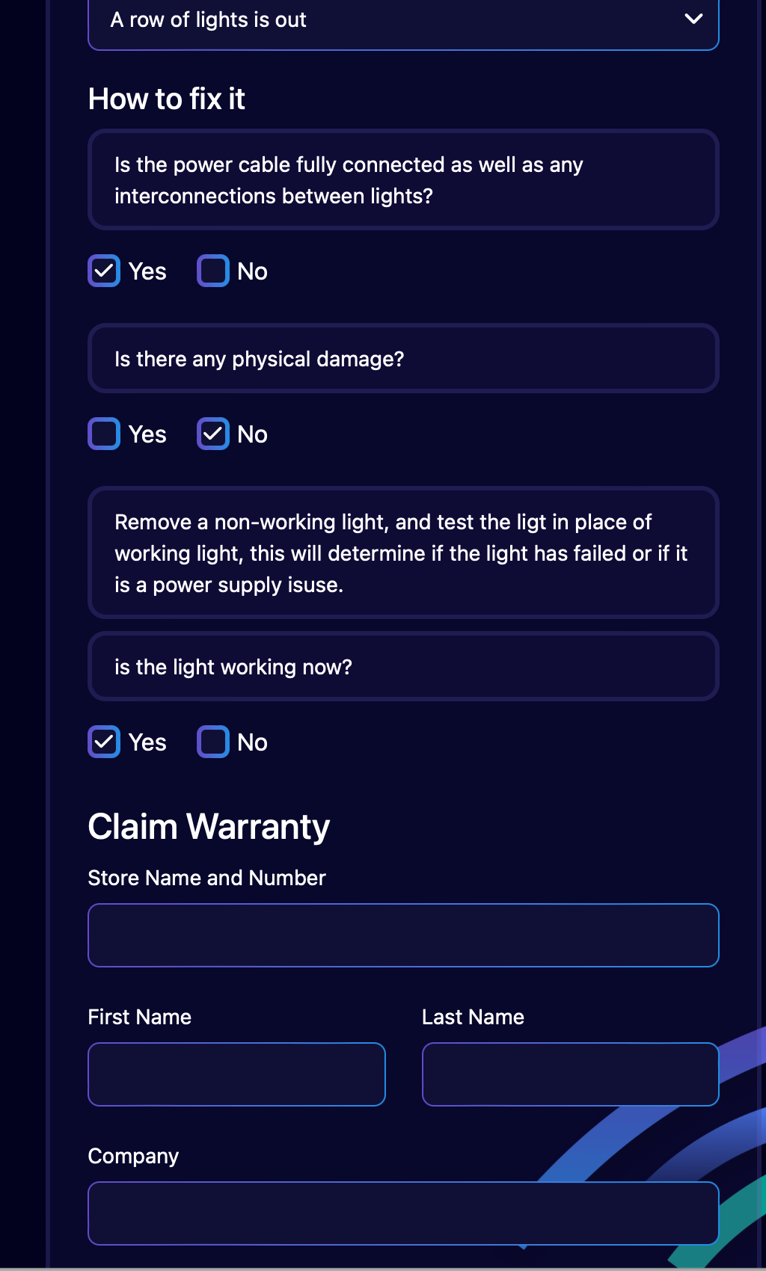Check Yes for power cable fully connected
The height and width of the screenshot is (1271, 766).
pos(104,271)
